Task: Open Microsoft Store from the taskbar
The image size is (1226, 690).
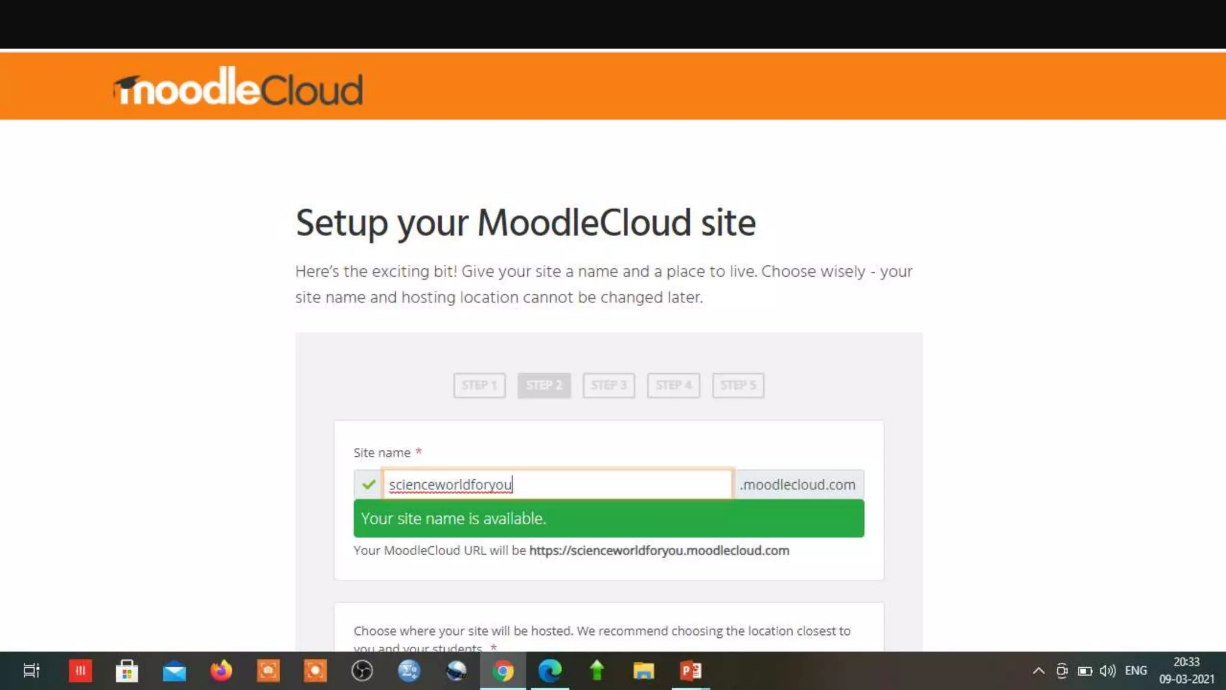Action: (x=127, y=671)
